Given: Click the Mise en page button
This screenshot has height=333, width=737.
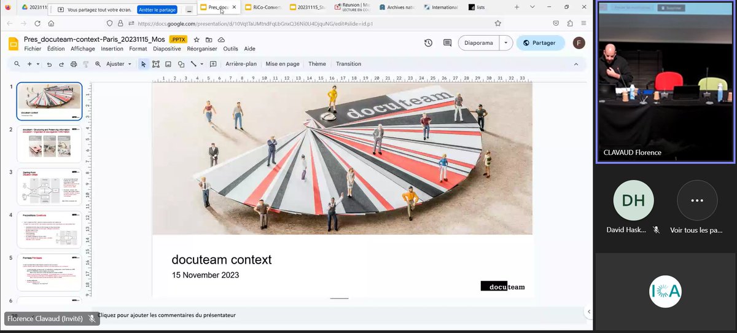Looking at the screenshot, I should click(283, 64).
